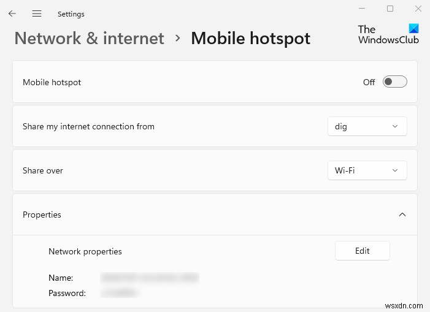Click the Settings window title text

[71, 14]
